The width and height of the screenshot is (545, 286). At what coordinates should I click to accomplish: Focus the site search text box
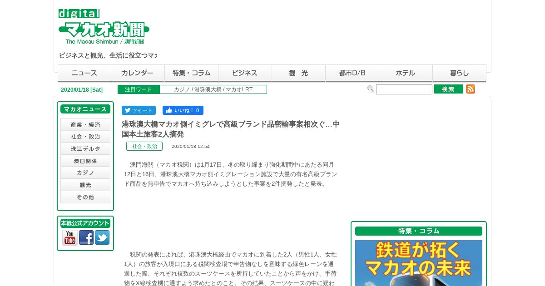coord(404,89)
